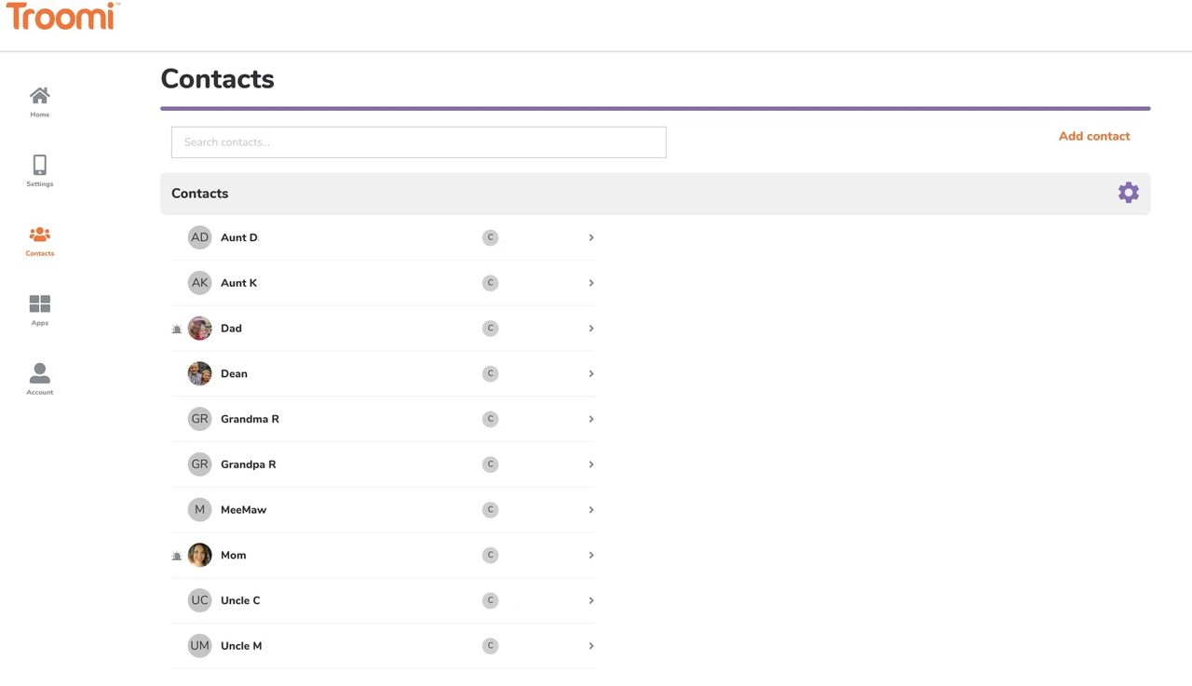Expand Uncle C with the chevron
The height and width of the screenshot is (686, 1192).
tap(591, 600)
